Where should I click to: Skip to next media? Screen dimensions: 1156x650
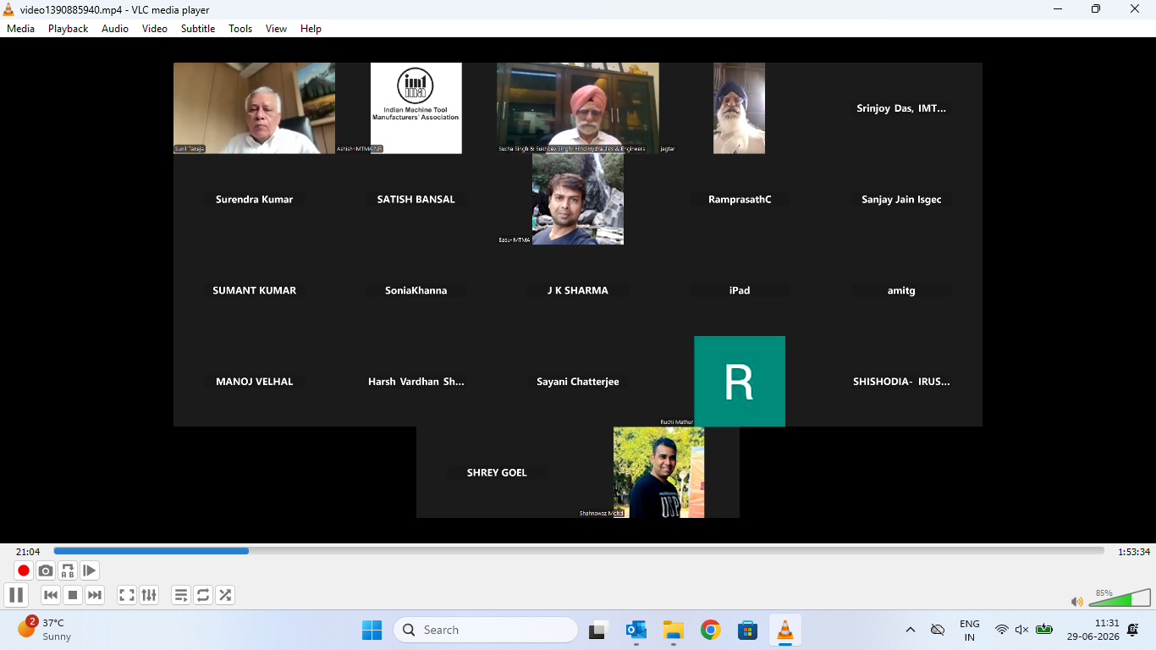pyautogui.click(x=95, y=595)
